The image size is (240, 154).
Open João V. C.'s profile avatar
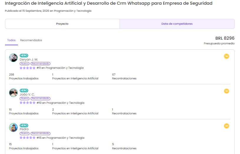click(13, 93)
